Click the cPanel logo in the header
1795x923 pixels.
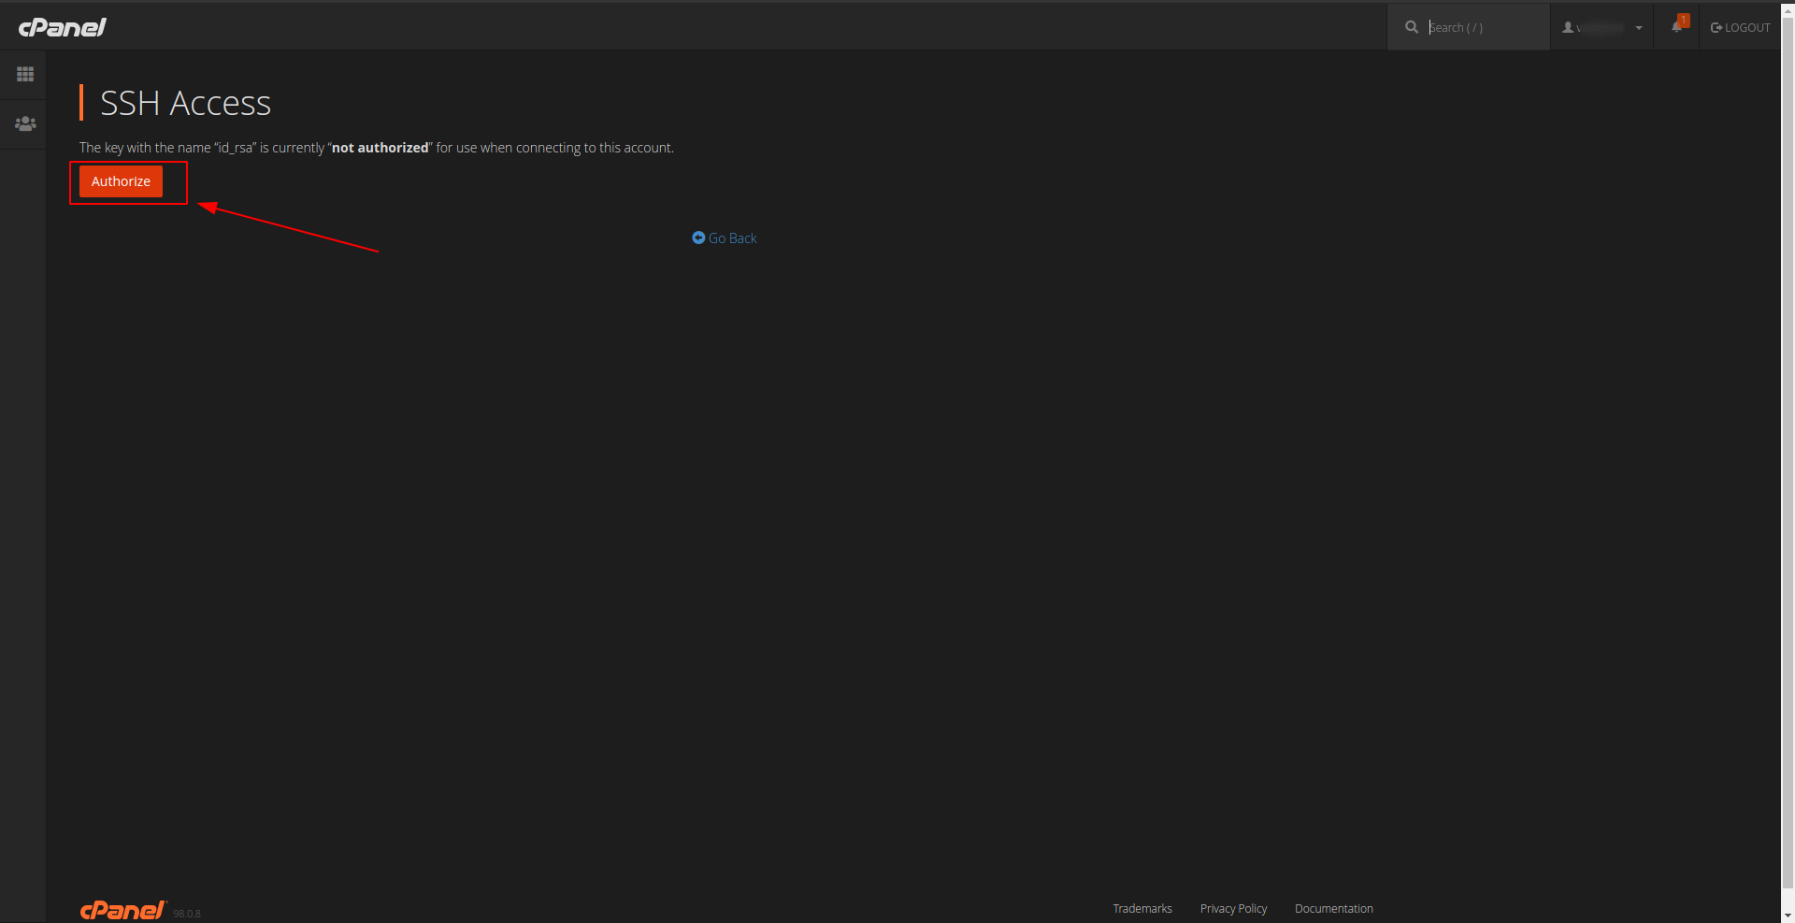[x=63, y=27]
